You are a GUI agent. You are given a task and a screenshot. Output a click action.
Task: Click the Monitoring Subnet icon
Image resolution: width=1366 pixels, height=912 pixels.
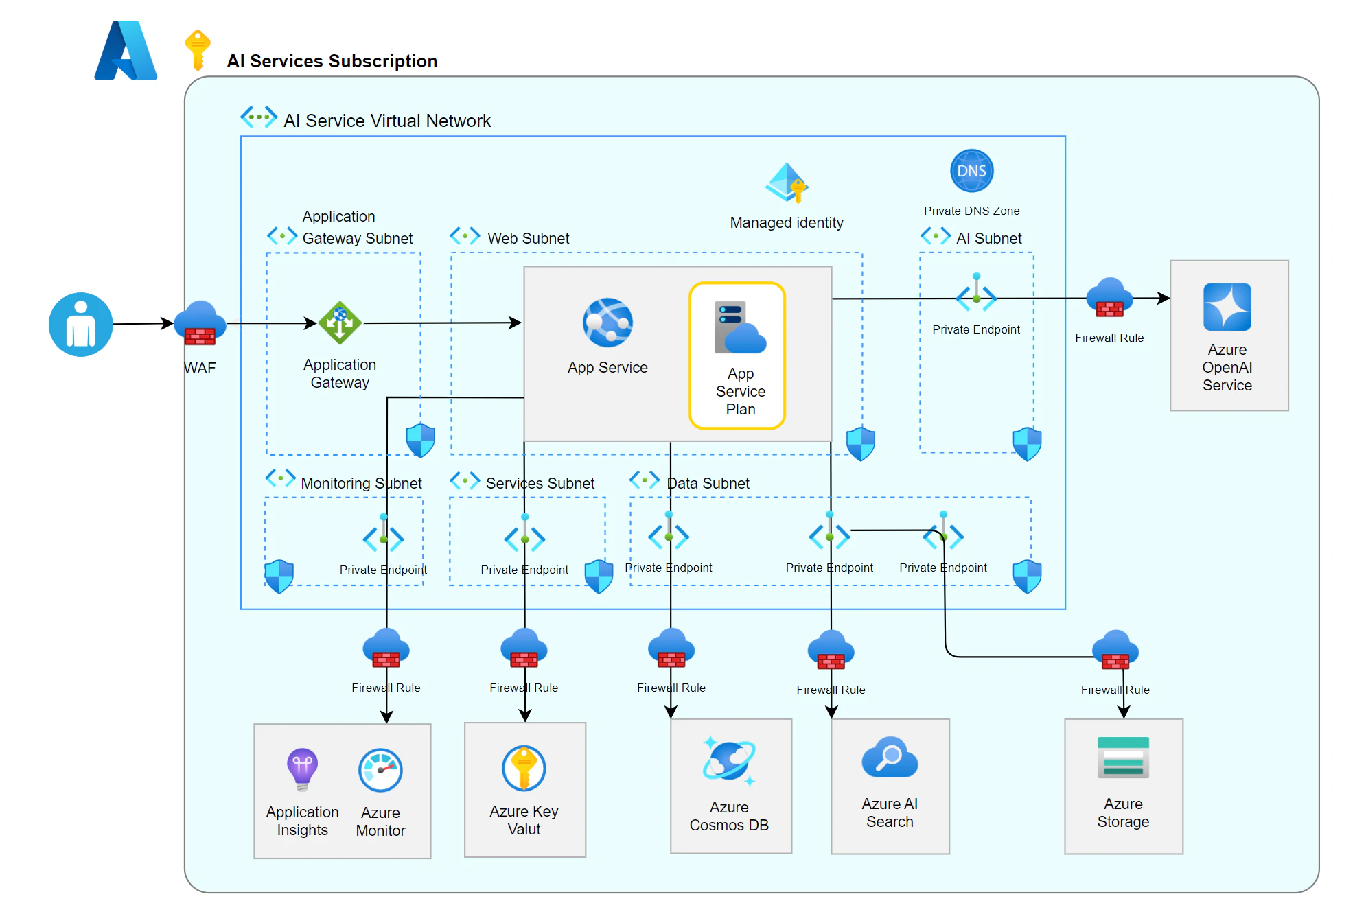tap(281, 478)
